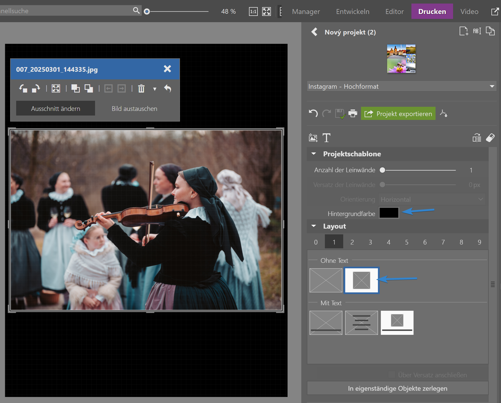
Task: Click the eraser icon in panel
Action: click(x=490, y=138)
